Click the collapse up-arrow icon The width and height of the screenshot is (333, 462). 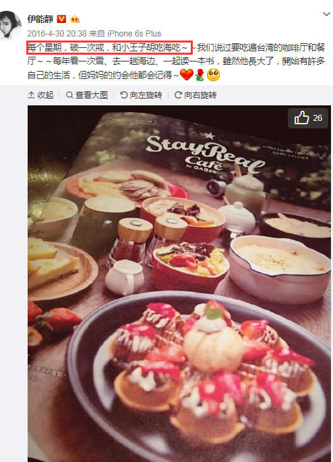(31, 95)
